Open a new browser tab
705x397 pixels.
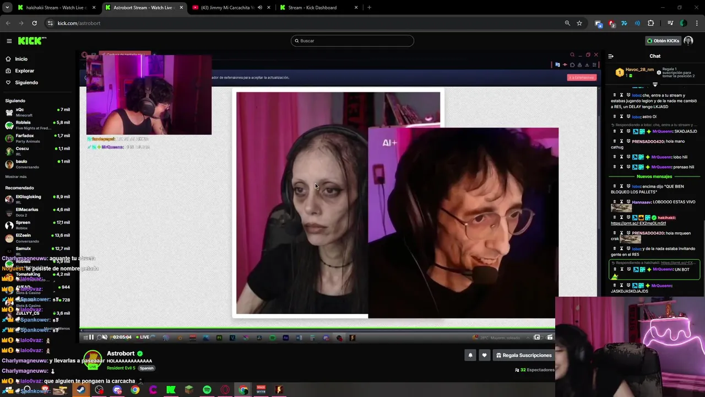tap(369, 8)
